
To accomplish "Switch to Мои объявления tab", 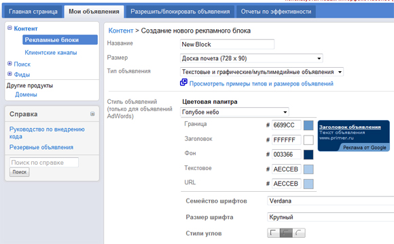I will tap(94, 12).
